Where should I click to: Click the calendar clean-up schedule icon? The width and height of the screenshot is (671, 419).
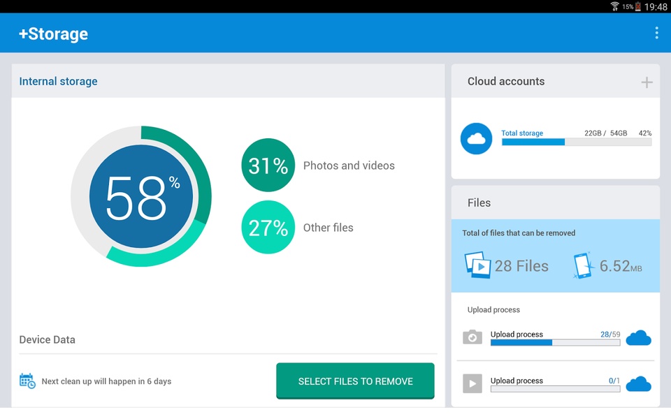click(27, 381)
